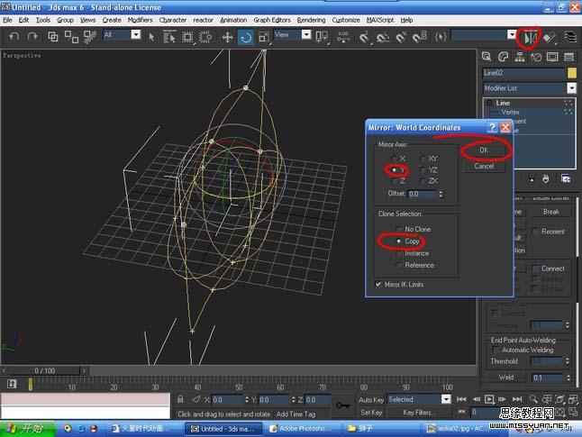Viewport: 582px width, 437px height.
Task: Click the 0 / 100 time slider
Action: (44, 370)
